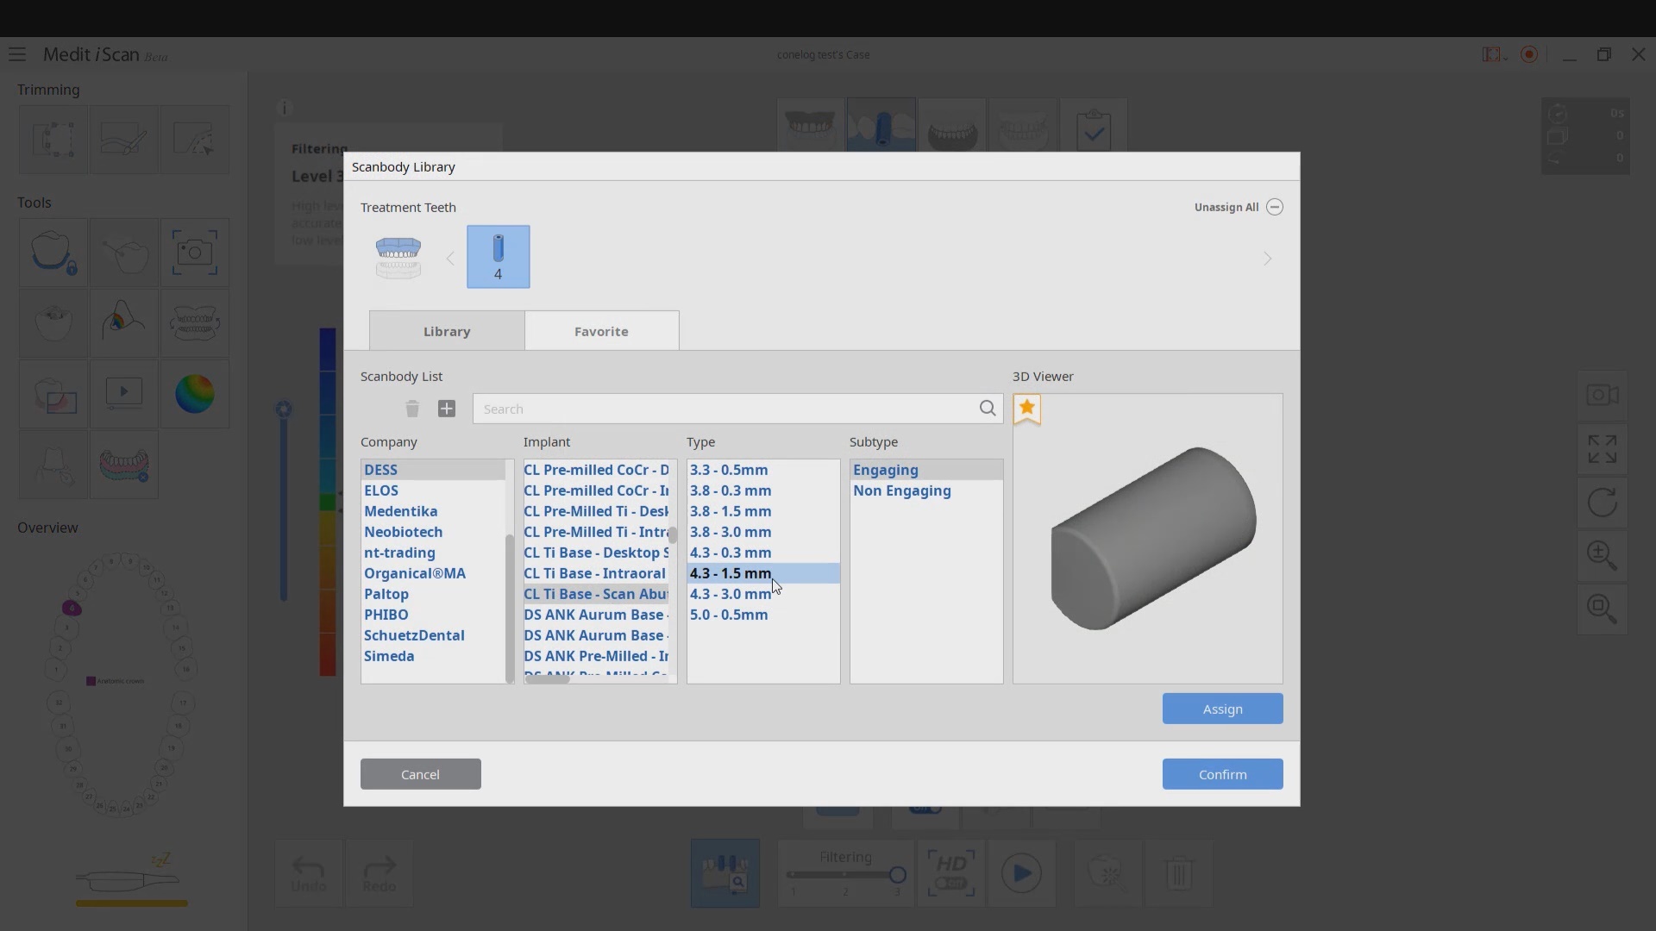Image resolution: width=1656 pixels, height=931 pixels.
Task: Open the hamburger main menu
Action: [x=17, y=54]
